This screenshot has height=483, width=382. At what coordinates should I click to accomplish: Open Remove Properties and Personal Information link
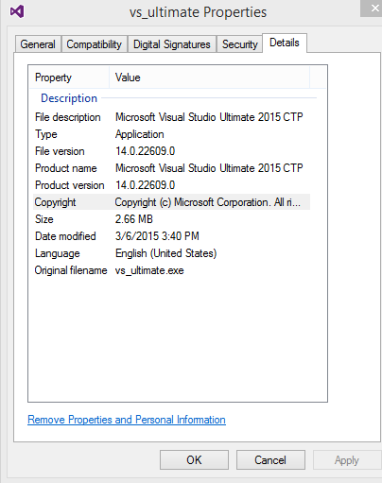pos(127,420)
